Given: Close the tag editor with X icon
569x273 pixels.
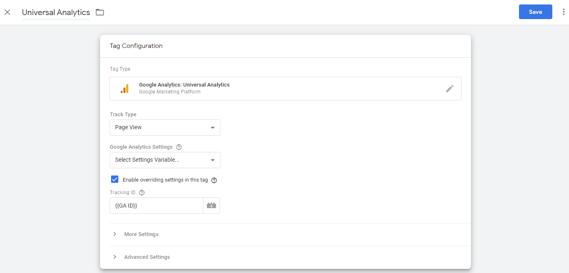Looking at the screenshot, I should (7, 12).
